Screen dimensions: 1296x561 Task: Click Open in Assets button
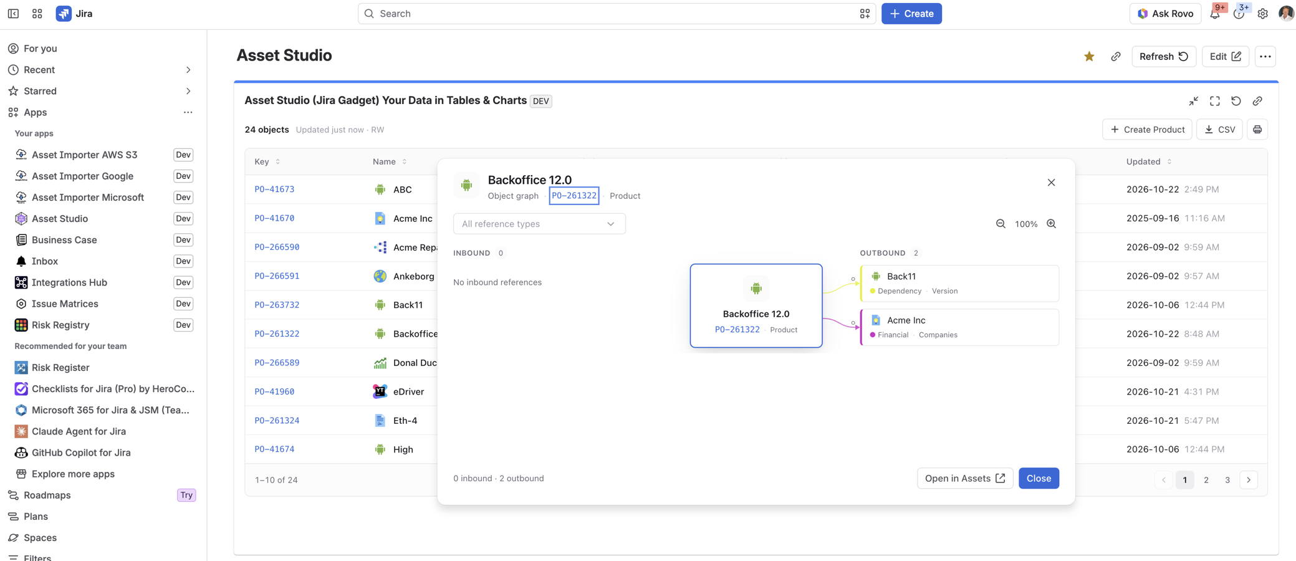click(964, 478)
